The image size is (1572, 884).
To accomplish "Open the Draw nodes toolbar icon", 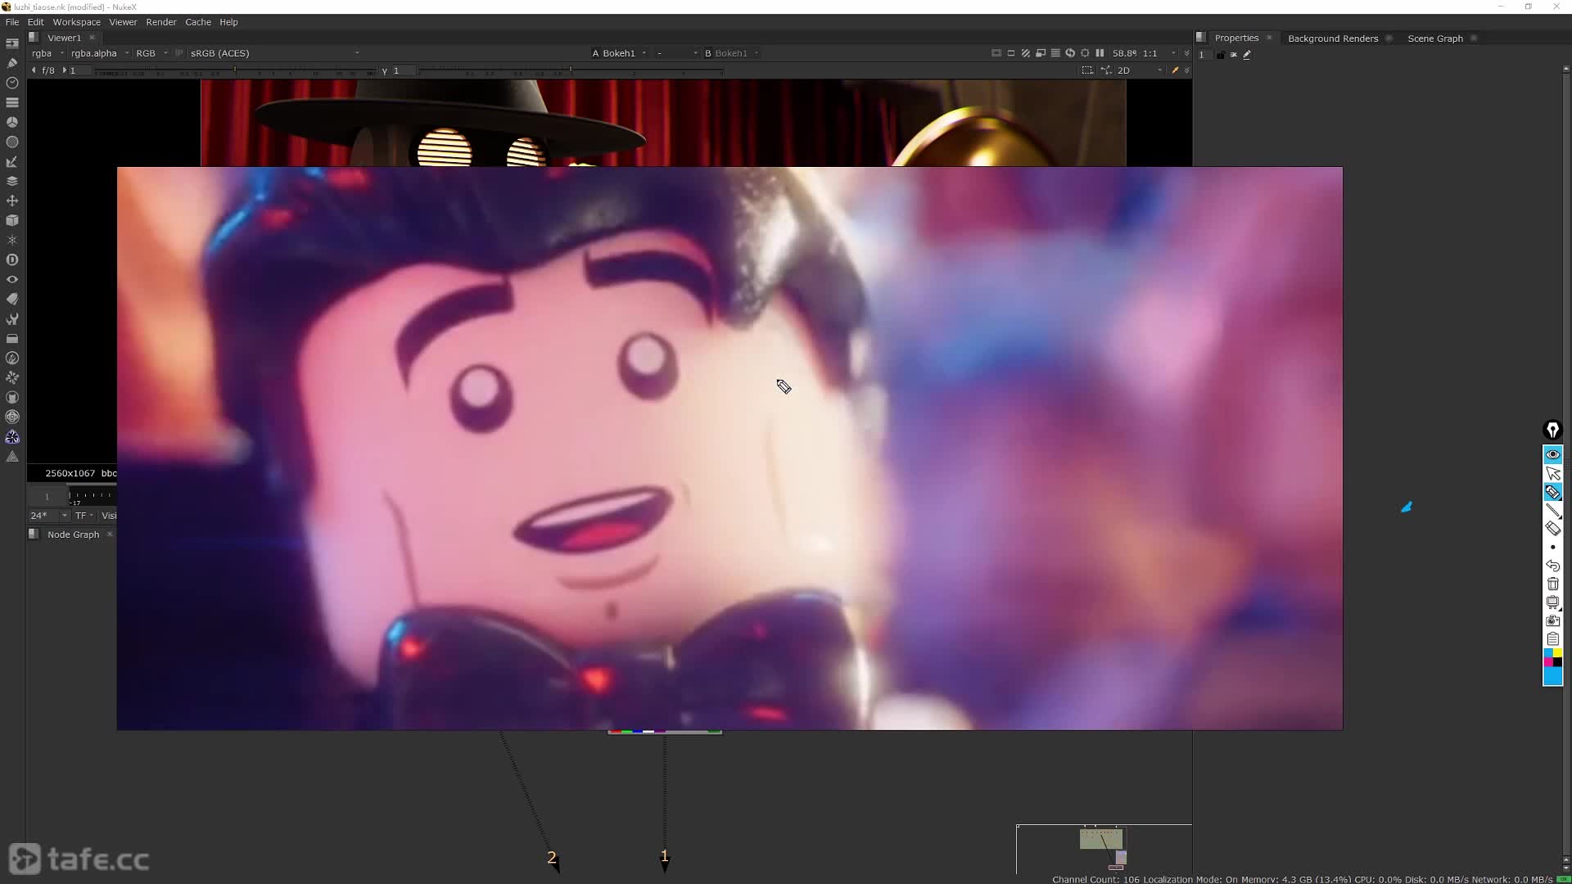I will tap(12, 63).
